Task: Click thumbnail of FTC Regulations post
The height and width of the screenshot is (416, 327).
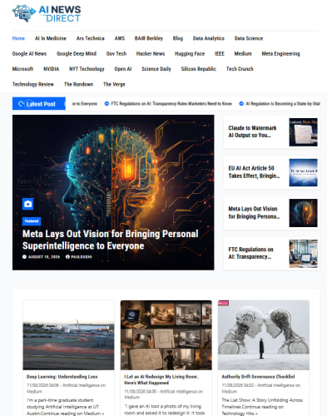Action: pos(303,254)
